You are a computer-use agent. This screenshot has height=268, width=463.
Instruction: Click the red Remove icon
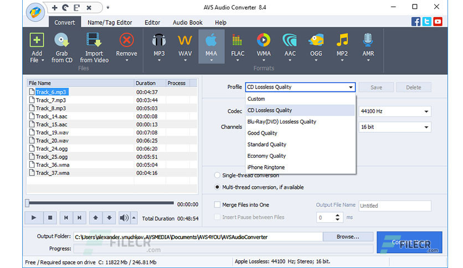[127, 40]
